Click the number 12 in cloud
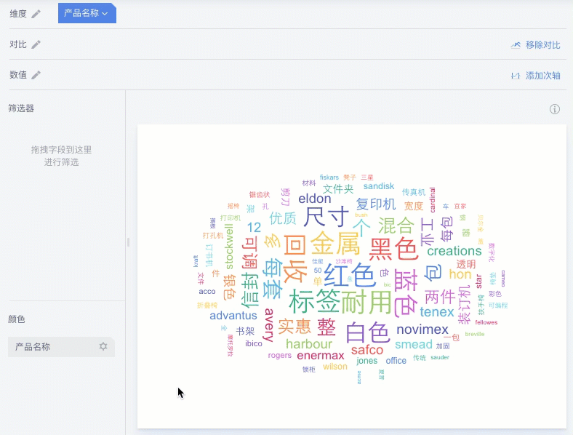The image size is (573, 435). coord(254,228)
